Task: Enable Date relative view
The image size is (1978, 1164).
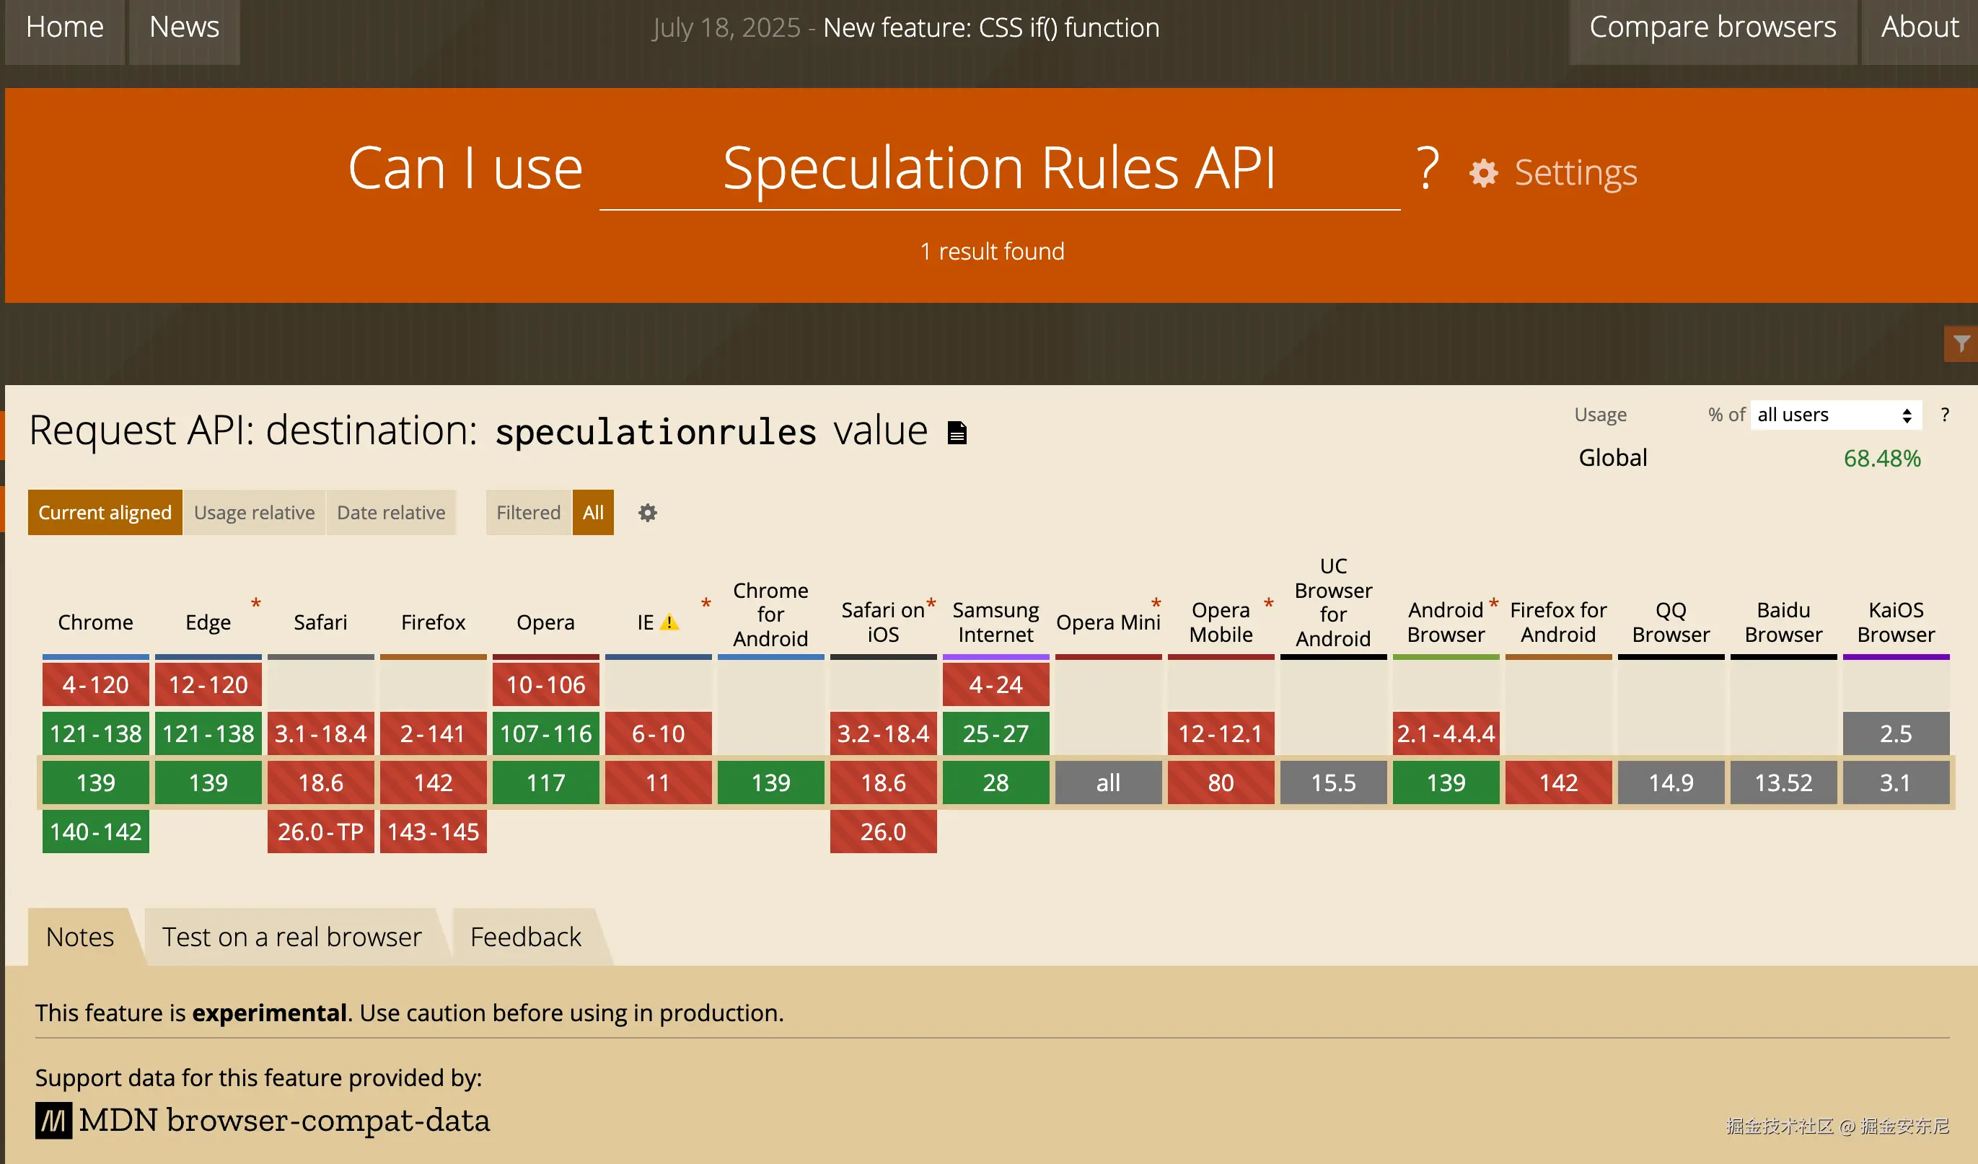Action: (391, 513)
